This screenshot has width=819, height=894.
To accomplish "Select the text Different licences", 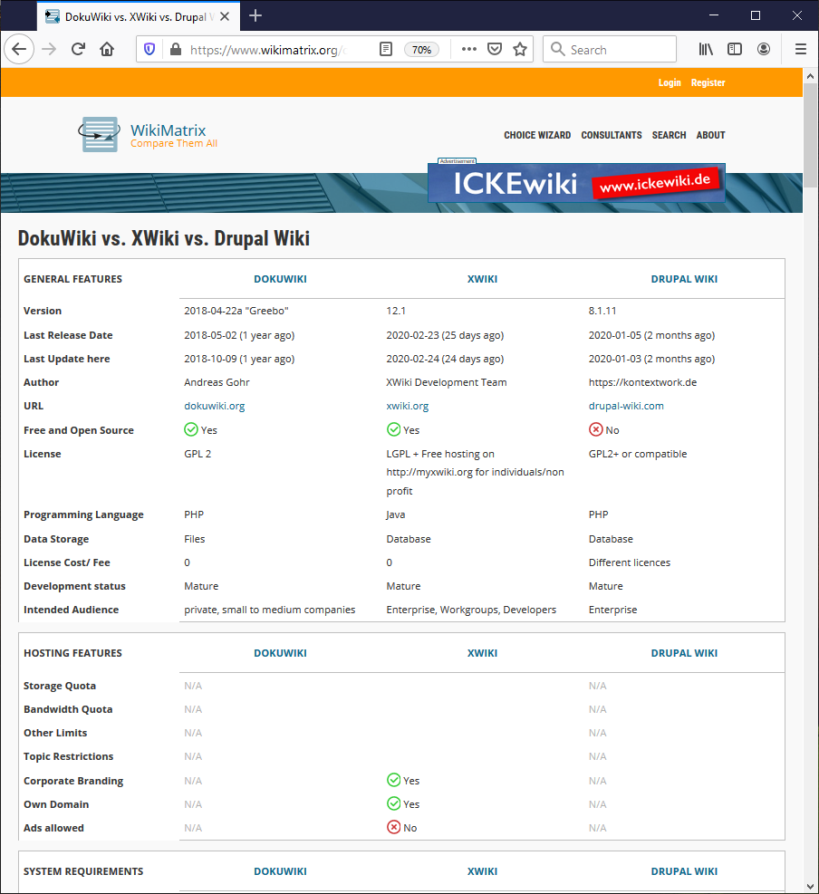I will (x=630, y=562).
